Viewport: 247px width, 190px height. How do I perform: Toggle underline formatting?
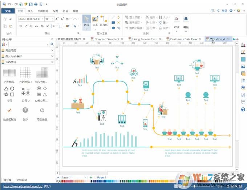click(x=31, y=26)
